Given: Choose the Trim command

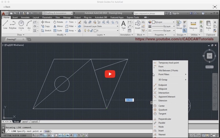Looking at the screenshot, I should [70, 22].
